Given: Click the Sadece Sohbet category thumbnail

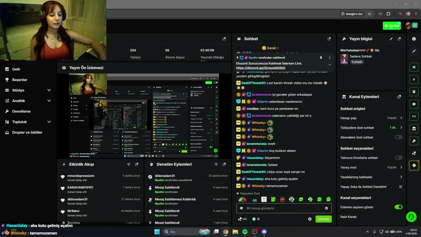Looking at the screenshot, I should click(344, 59).
